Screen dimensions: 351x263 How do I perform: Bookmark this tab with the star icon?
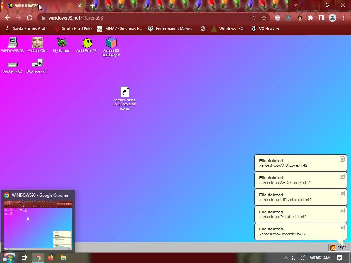264,18
